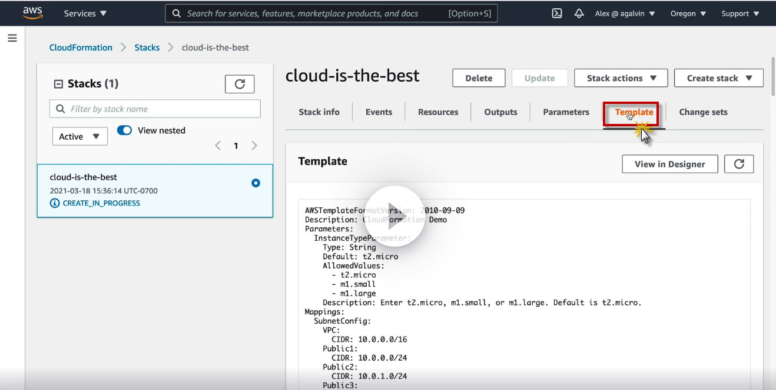
Task: Focus the AWS services search field
Action: (x=331, y=14)
